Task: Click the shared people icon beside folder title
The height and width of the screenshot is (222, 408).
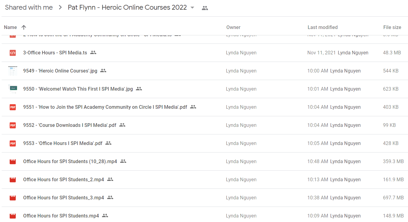Action: [x=205, y=8]
